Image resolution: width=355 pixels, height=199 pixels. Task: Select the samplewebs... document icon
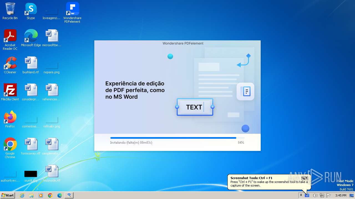[x=52, y=146]
